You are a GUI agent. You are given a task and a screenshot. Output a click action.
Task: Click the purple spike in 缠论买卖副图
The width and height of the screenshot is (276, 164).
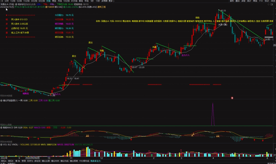click(x=213, y=114)
